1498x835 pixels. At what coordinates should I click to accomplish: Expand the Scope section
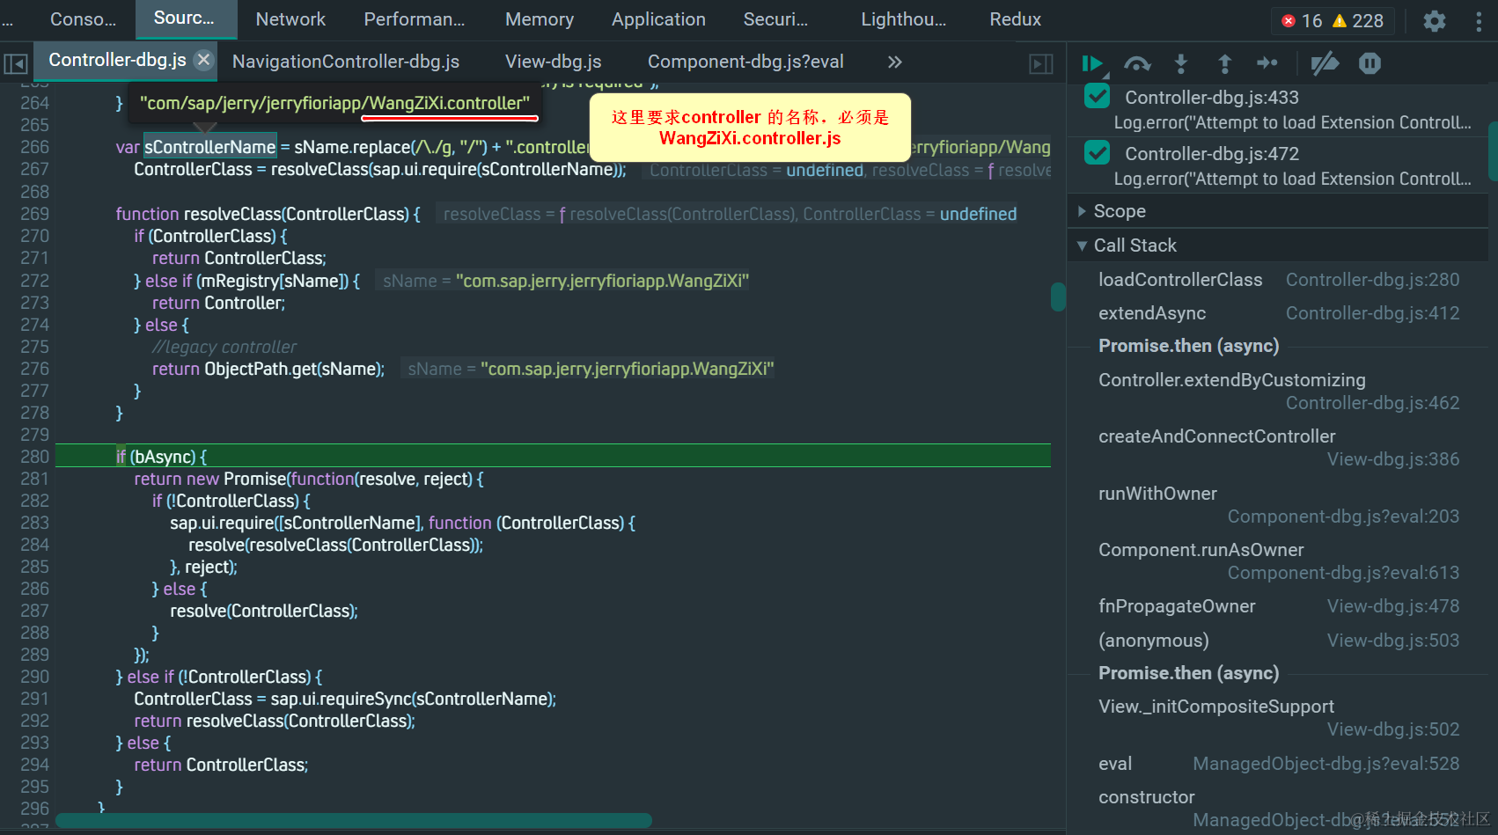[x=1278, y=211]
